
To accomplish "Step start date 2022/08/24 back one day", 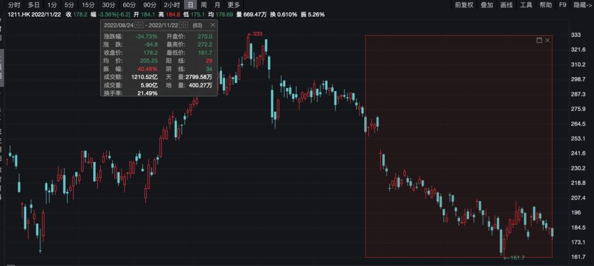I will 136,25.
